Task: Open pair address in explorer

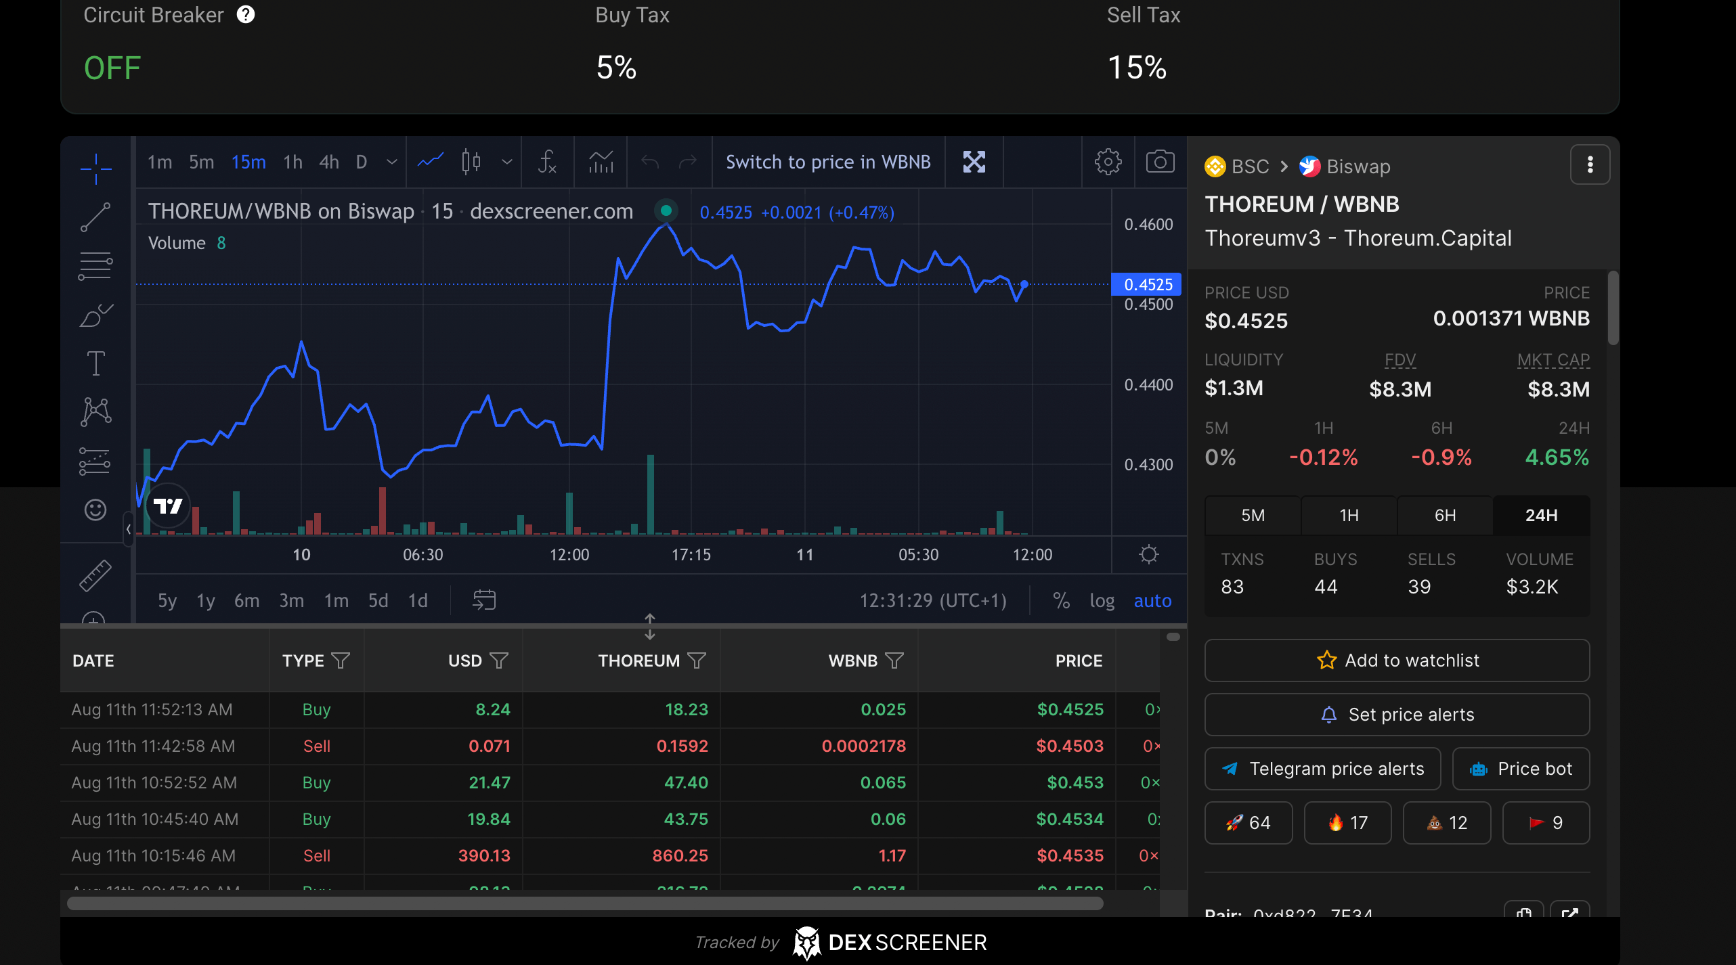Action: coord(1569,911)
